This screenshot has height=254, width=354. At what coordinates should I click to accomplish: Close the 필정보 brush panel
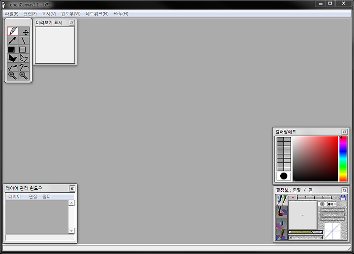(345, 190)
